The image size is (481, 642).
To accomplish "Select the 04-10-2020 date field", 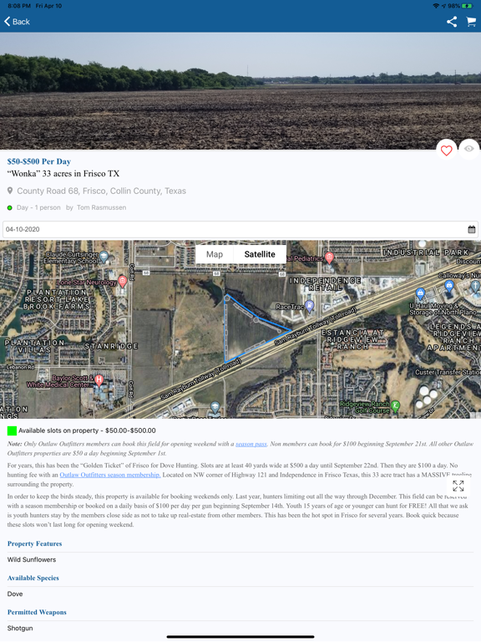I will (x=240, y=229).
